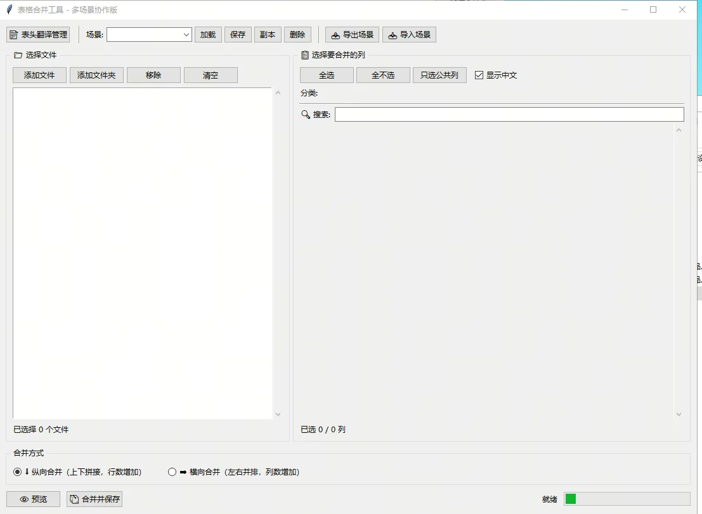Click 保存 to save the scenario
Image resolution: width=702 pixels, height=514 pixels.
[238, 34]
